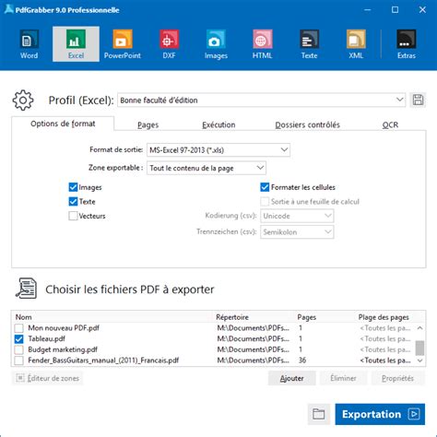Click the Plage des pages header

click(384, 317)
